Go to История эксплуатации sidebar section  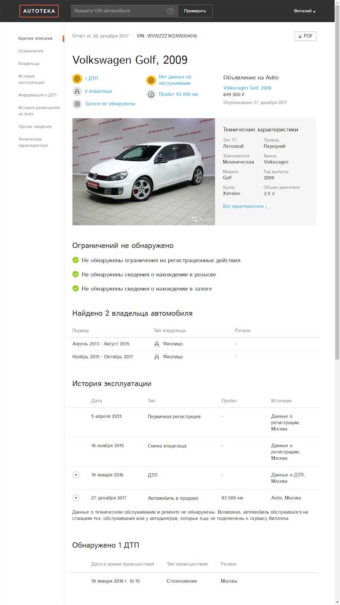(31, 79)
